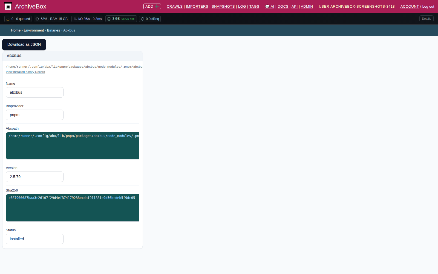Navigate to the Environment breadcrumb
Image resolution: width=438 pixels, height=274 pixels.
(x=34, y=30)
